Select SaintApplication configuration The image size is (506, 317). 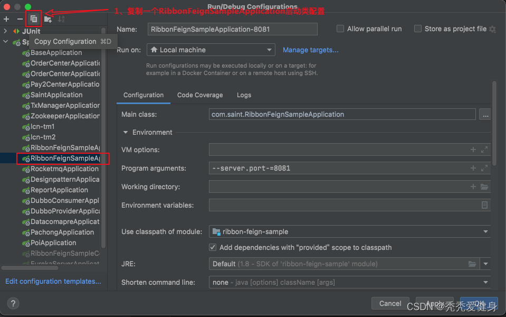(52, 95)
